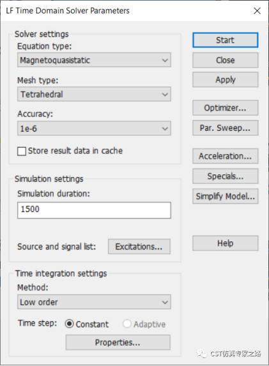
Task: Open the Par. Sweep settings
Action: point(226,128)
